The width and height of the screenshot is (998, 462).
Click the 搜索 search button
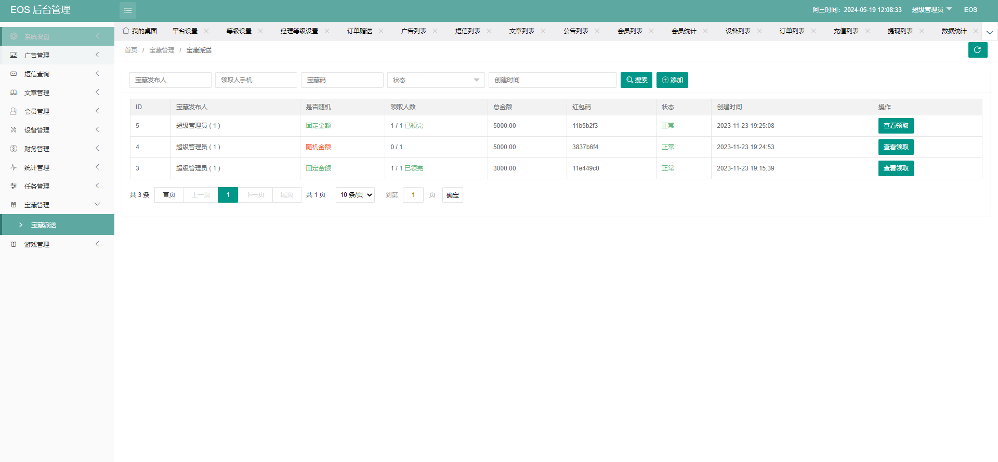[636, 80]
